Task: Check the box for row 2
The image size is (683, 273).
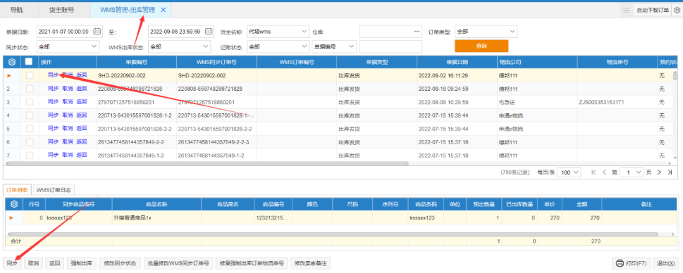Action: pos(30,89)
